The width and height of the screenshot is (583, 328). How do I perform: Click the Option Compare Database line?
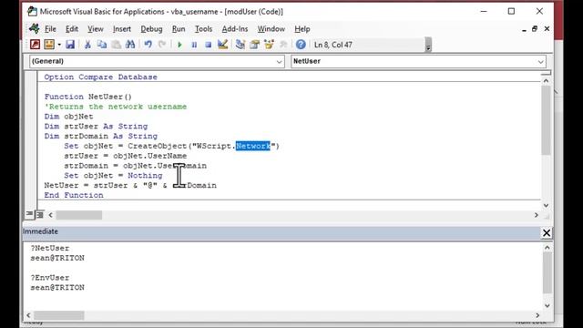click(101, 77)
